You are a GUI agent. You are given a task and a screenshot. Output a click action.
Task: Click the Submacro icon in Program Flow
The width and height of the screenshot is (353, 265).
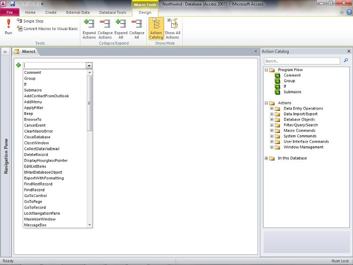[278, 92]
